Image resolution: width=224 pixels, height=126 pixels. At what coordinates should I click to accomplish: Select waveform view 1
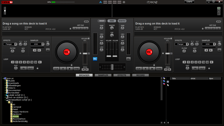219,8
